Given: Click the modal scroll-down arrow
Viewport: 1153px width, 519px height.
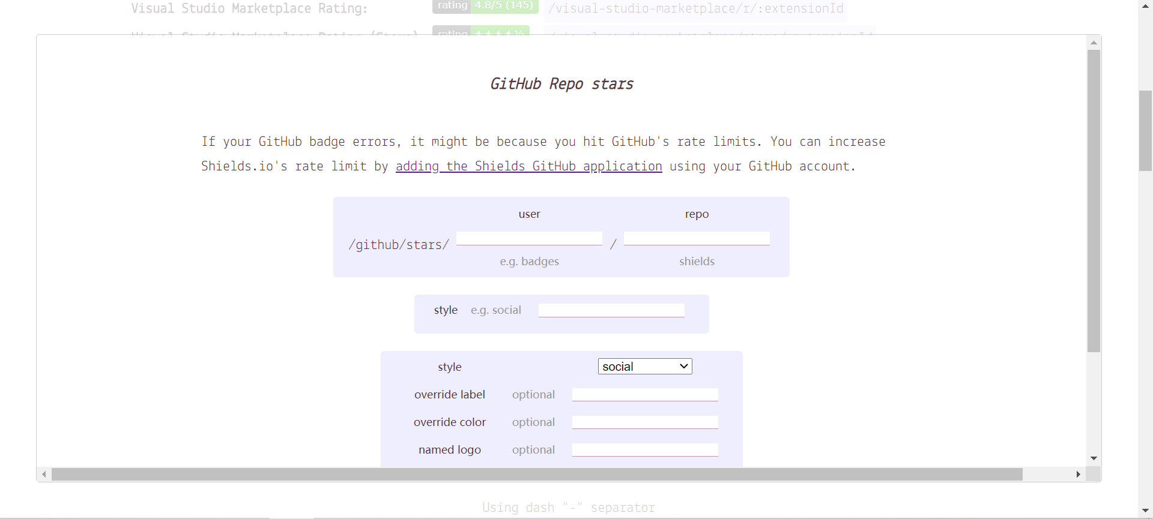Looking at the screenshot, I should coord(1094,458).
